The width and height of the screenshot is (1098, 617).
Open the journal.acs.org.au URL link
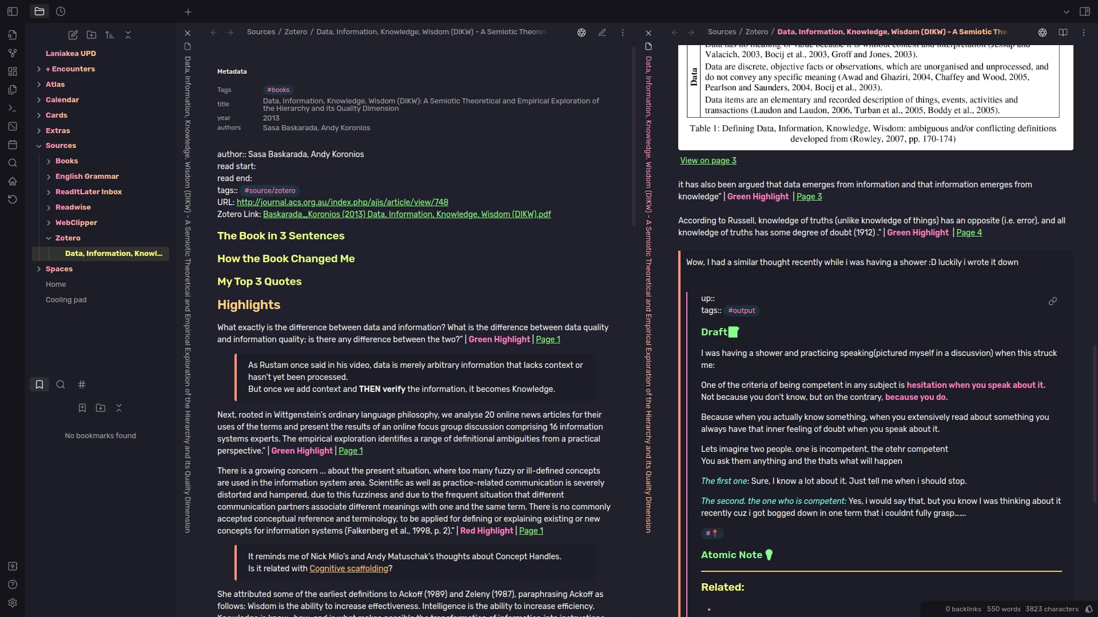(343, 202)
